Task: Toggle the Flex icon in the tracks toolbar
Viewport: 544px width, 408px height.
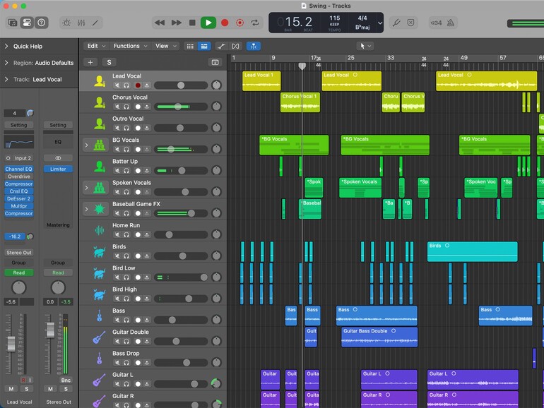Action: (x=235, y=46)
